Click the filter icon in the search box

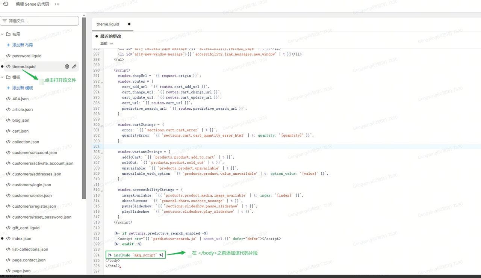[x=5, y=21]
